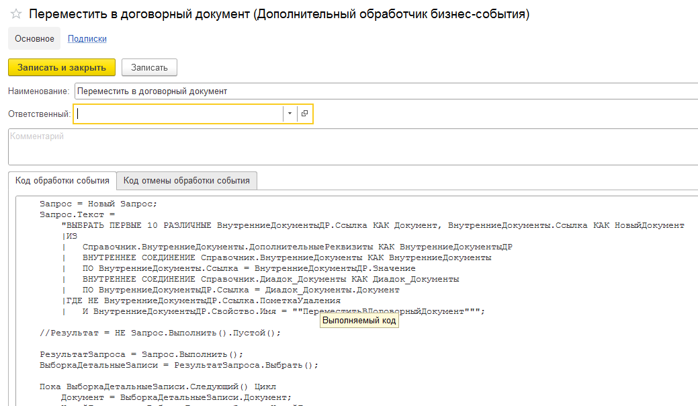The width and height of the screenshot is (698, 406).
Task: Focus the Наименование input field
Action: (x=386, y=91)
